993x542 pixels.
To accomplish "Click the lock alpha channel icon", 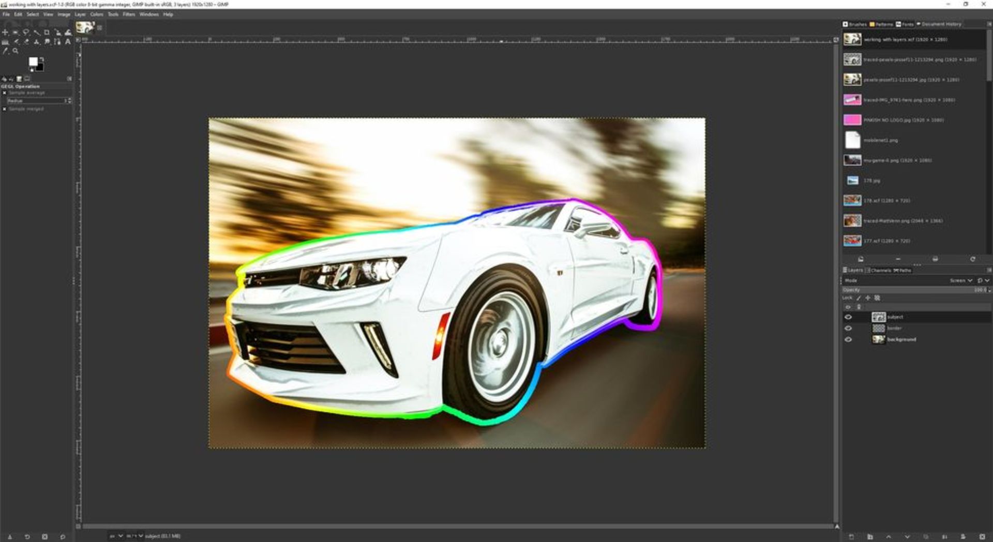I will pyautogui.click(x=877, y=298).
